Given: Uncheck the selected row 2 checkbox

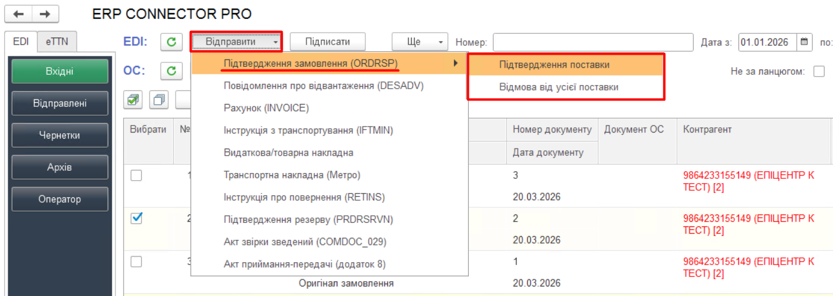Looking at the screenshot, I should point(136,219).
